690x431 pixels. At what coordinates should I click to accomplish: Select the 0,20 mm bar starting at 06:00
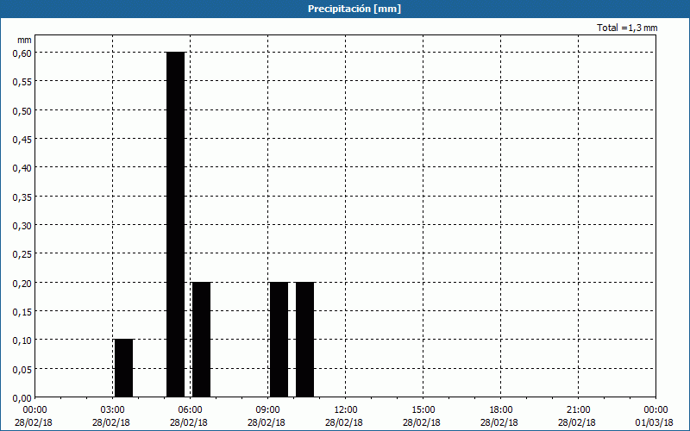coord(202,340)
